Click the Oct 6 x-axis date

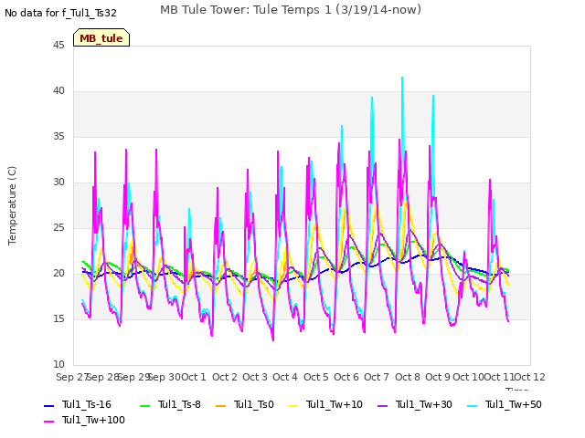tap(346, 377)
